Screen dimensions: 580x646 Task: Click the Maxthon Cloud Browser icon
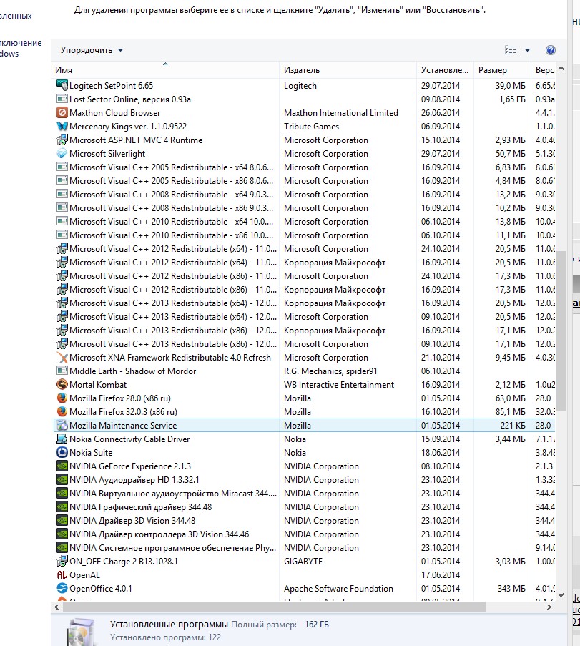[x=62, y=112]
